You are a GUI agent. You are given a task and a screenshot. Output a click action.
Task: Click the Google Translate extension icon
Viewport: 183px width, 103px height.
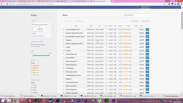pyautogui.click(x=175, y=4)
